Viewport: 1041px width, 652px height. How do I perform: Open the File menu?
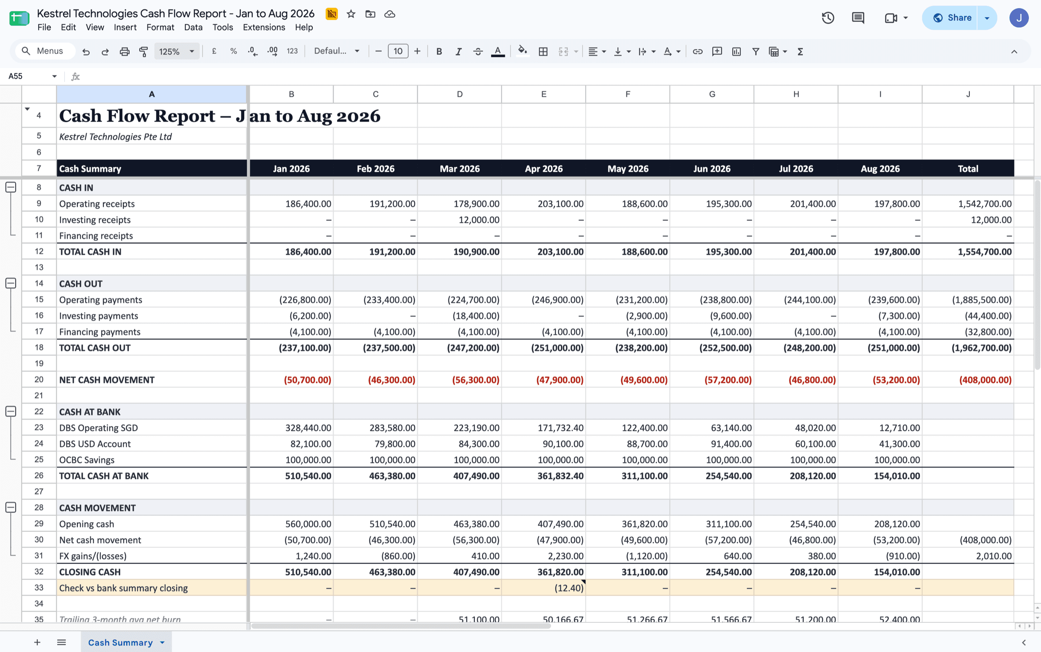tap(44, 27)
